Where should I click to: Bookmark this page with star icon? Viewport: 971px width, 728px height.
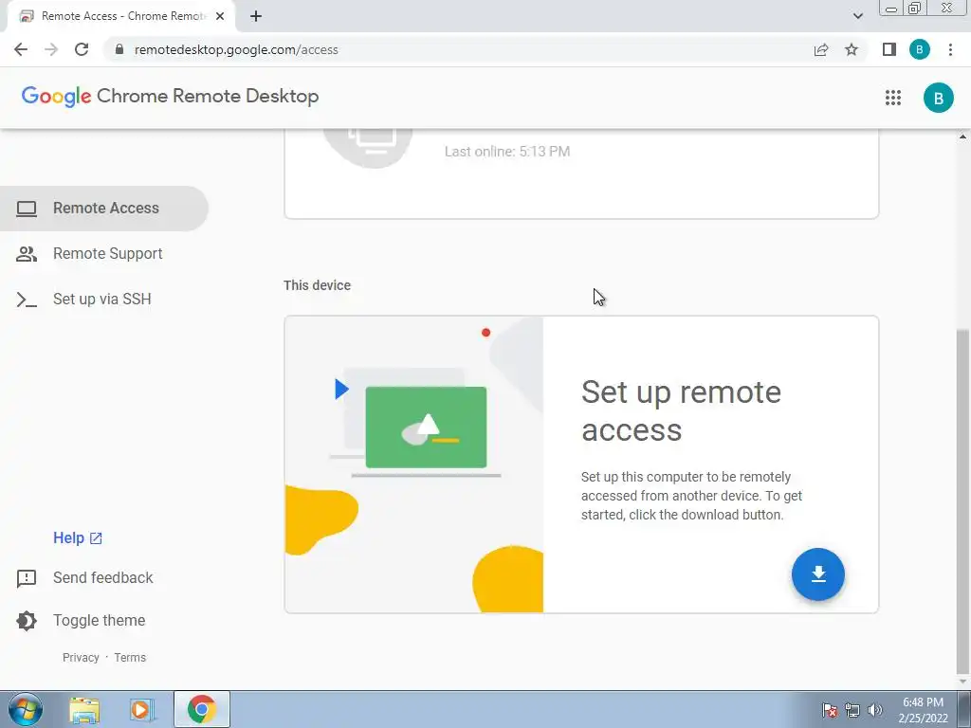pyautogui.click(x=852, y=49)
